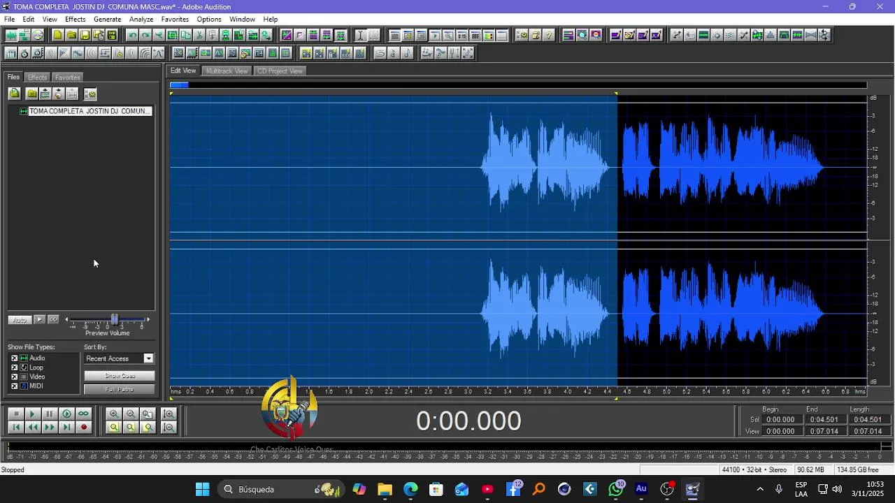This screenshot has height=503, width=895.
Task: Click Zoom Out Full icon
Action: (147, 414)
